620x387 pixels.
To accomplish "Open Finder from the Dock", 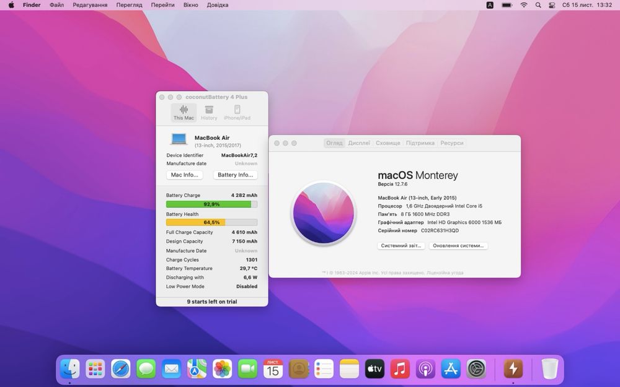I will [x=70, y=369].
